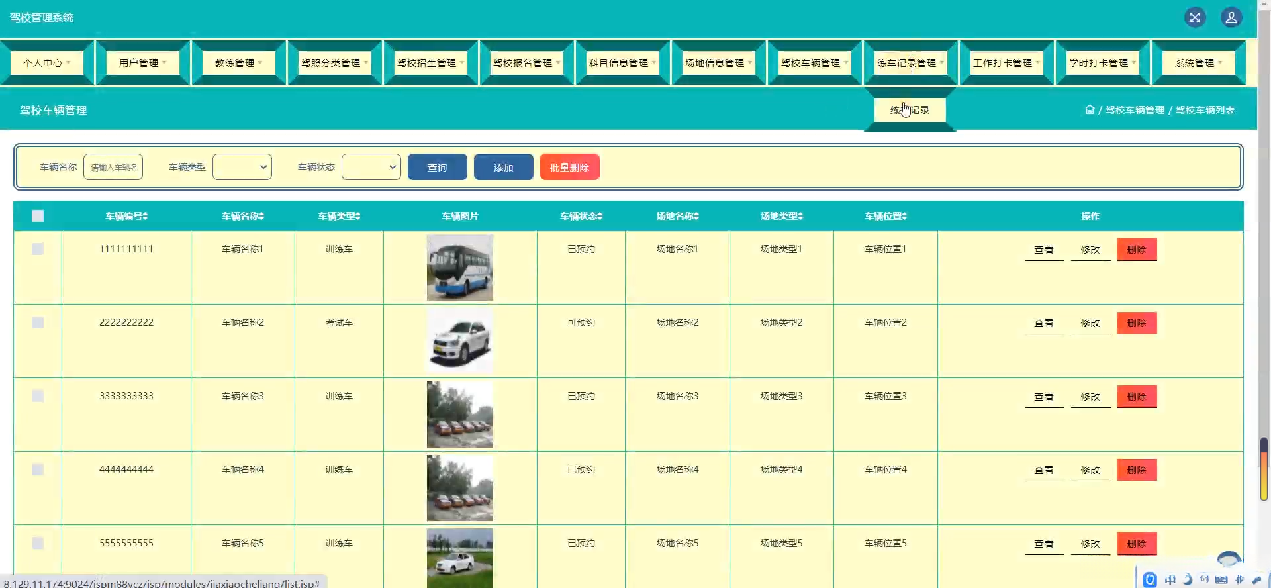Viewport: 1271px width, 588px height.
Task: Expand the 用户管理 menu
Action: pos(143,63)
